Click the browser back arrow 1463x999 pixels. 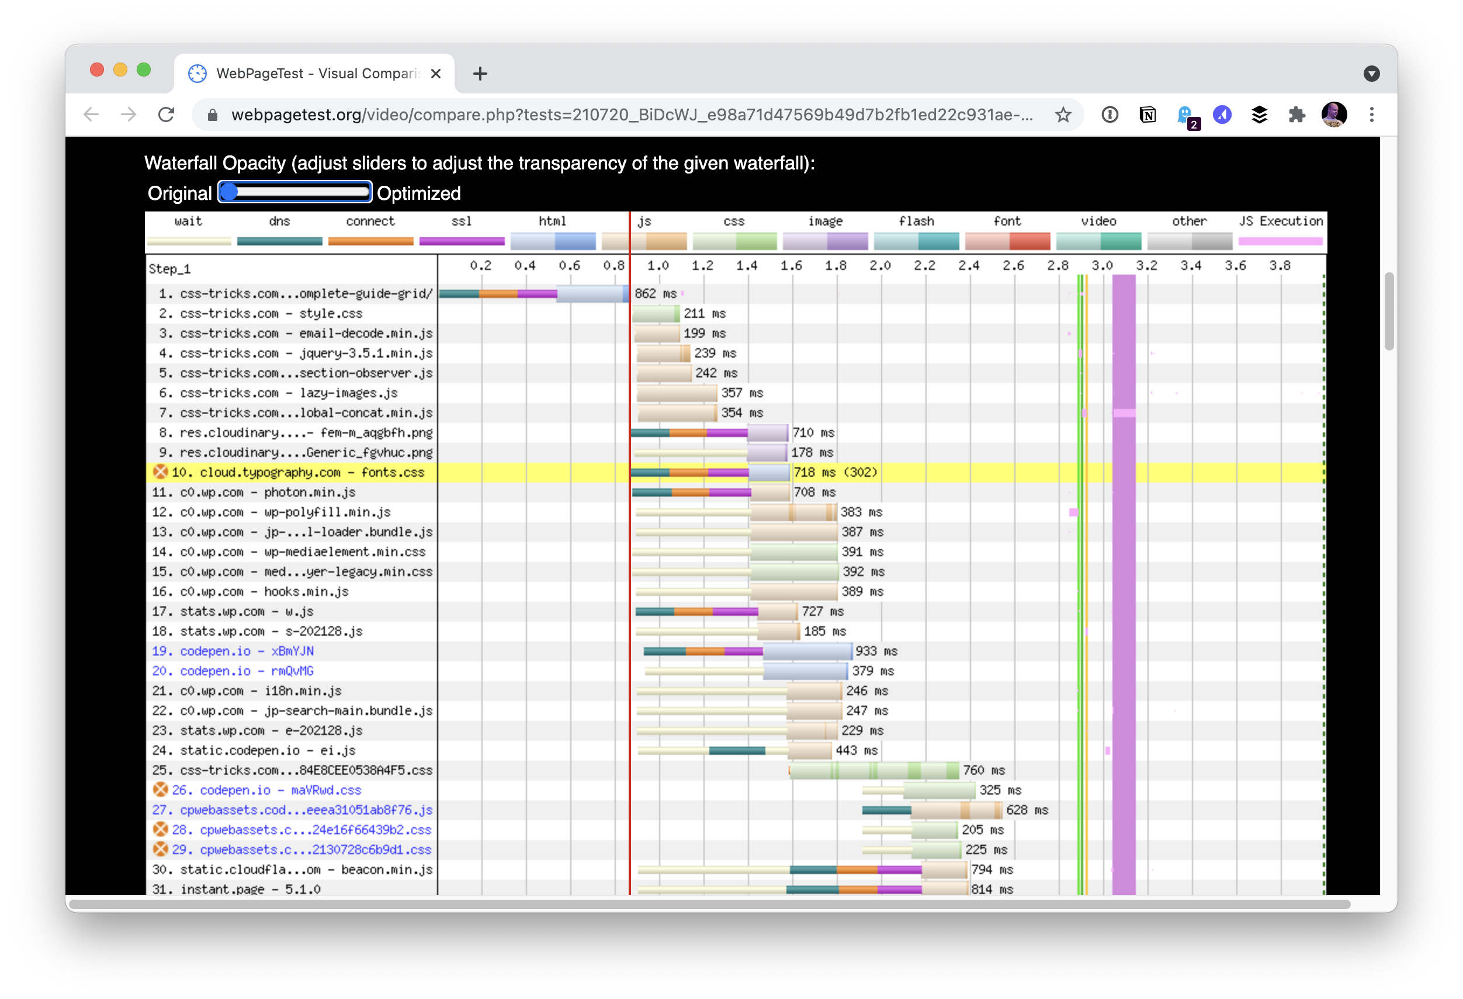[x=91, y=115]
